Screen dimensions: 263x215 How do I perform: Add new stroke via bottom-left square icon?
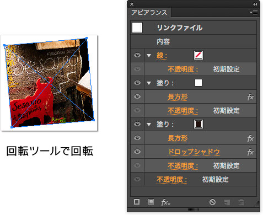137,202
